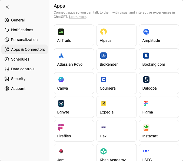183x161 pixels.
Task: Click the Instacart carrot icon
Action: 146,127
